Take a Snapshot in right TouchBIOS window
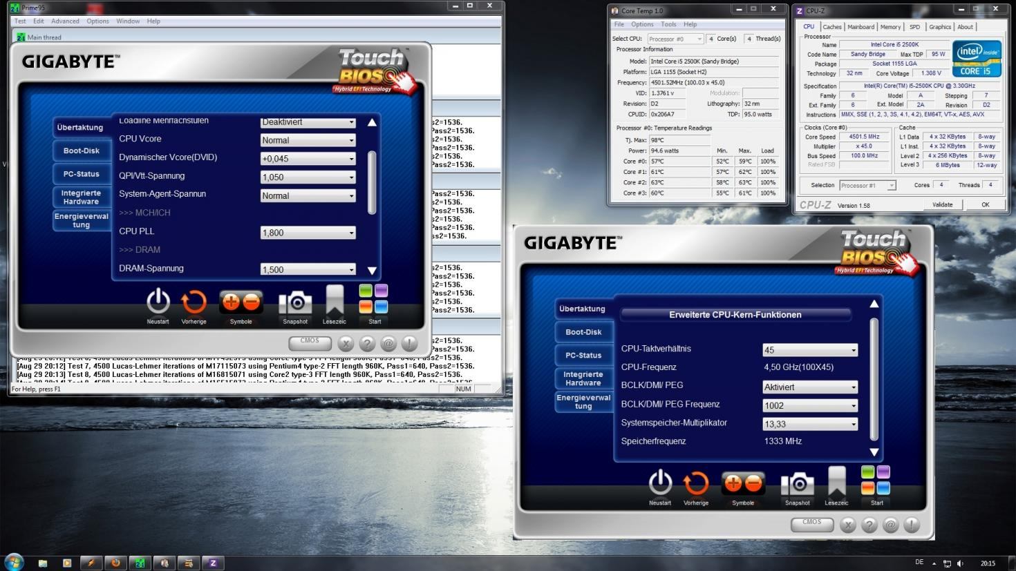The width and height of the screenshot is (1016, 571). pyautogui.click(x=798, y=484)
